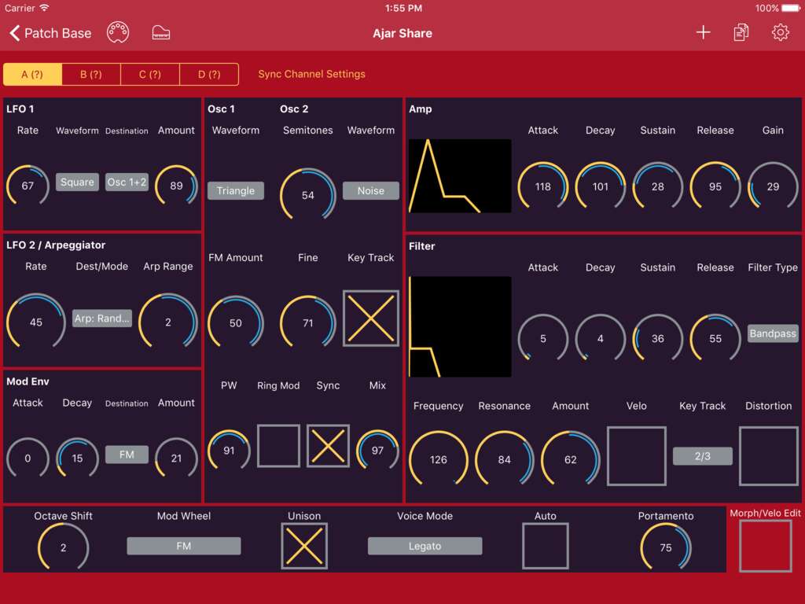Disable the Sync checkbox

coord(328,445)
